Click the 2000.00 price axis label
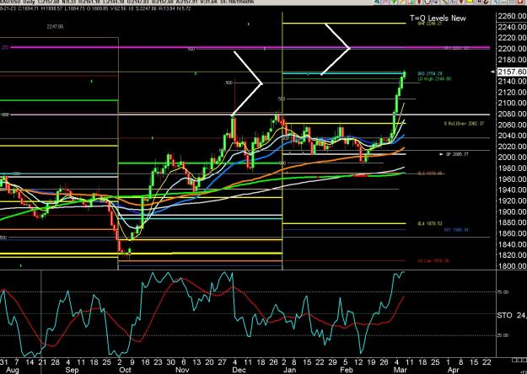Screen dimensions: 527x374 click(513, 158)
